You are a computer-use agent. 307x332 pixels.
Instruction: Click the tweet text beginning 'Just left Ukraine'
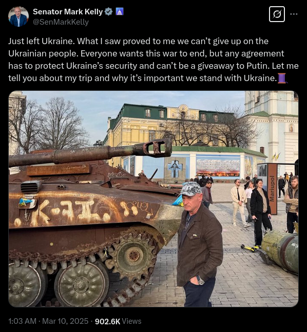point(153,60)
